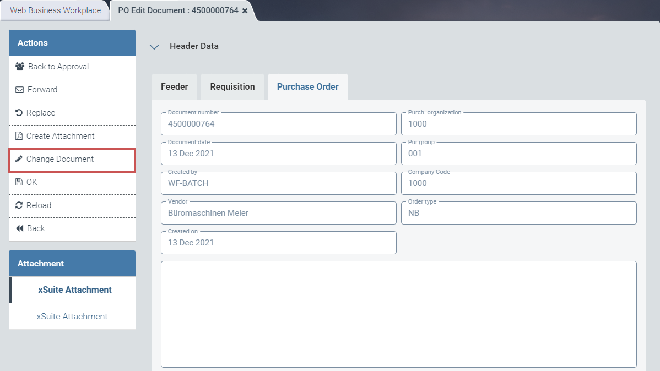660x371 pixels.
Task: Click the Vendor field Büromaschinen Meier
Action: [x=278, y=213]
